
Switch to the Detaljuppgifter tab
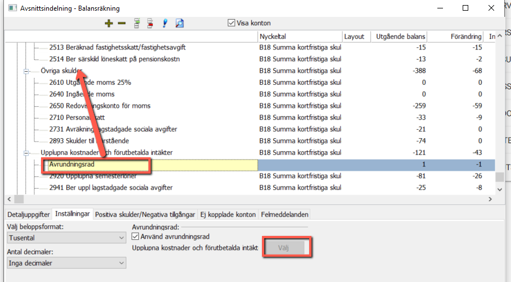point(28,215)
